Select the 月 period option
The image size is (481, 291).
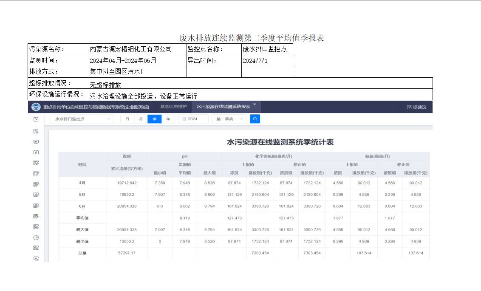(141, 119)
